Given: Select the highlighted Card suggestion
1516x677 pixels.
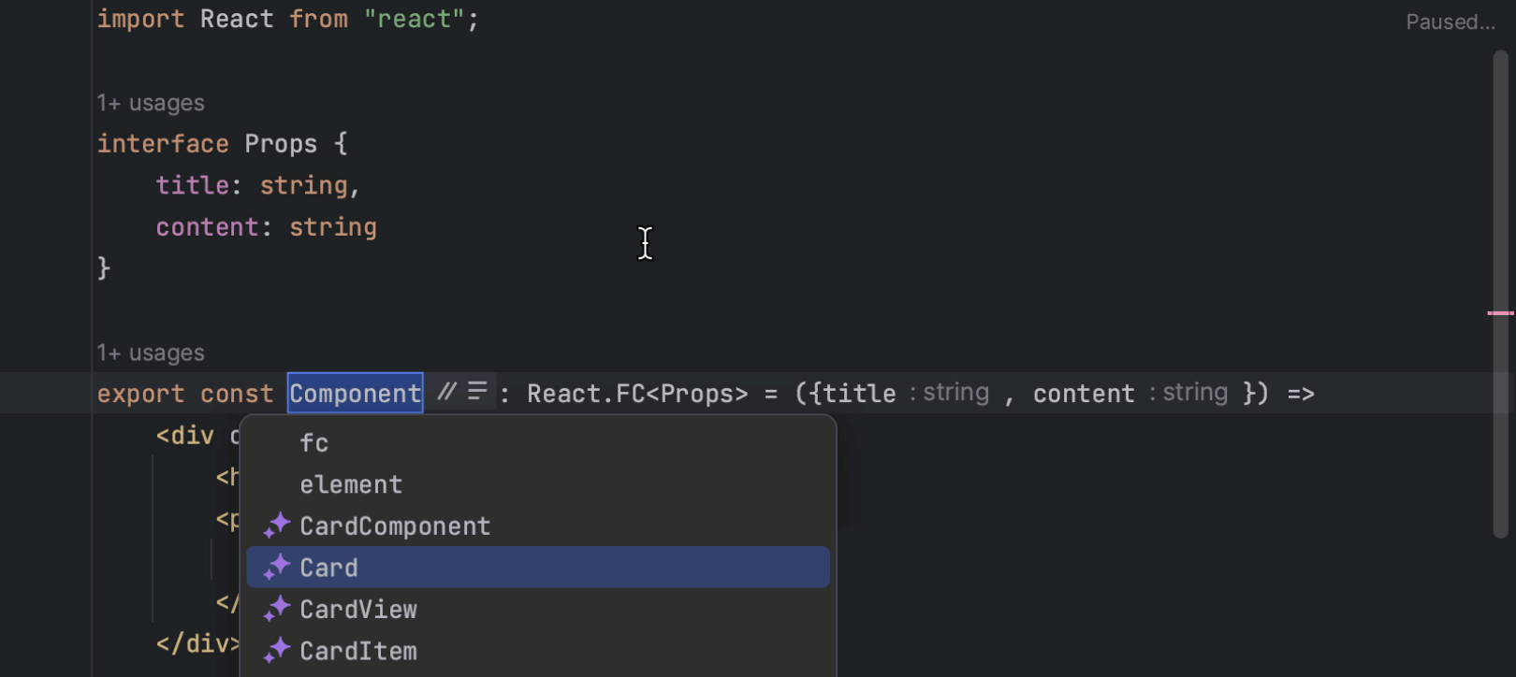Looking at the screenshot, I should pos(329,568).
